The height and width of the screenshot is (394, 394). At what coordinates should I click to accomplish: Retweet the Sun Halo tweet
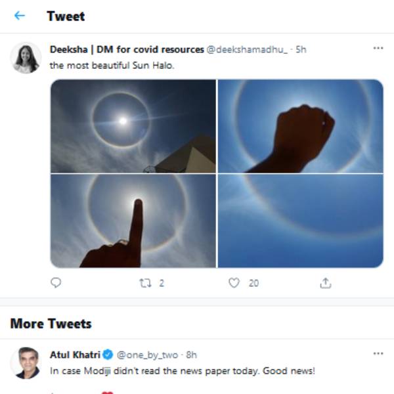[146, 283]
